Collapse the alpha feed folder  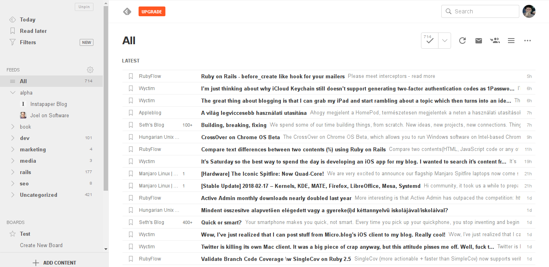tap(12, 93)
